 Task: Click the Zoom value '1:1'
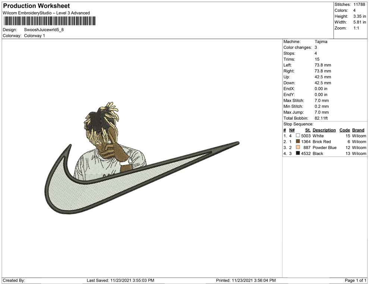356,28
